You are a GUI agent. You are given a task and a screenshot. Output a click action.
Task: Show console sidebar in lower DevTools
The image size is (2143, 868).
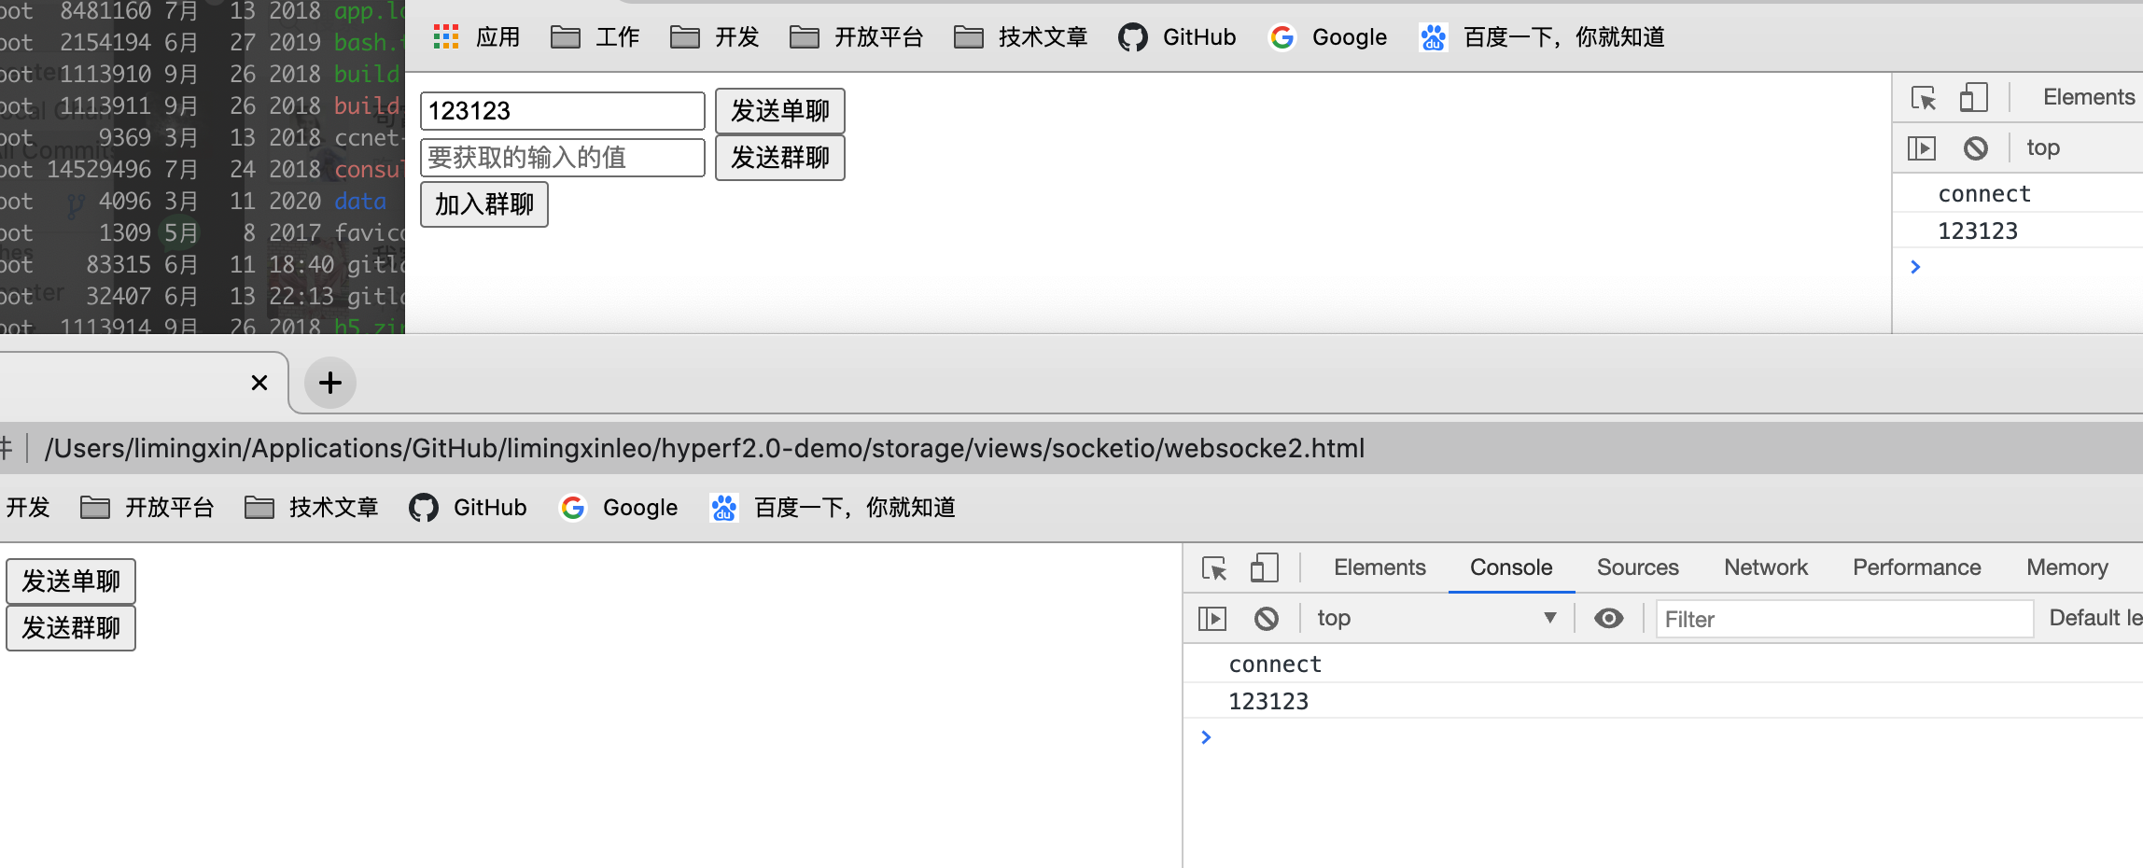(1212, 618)
